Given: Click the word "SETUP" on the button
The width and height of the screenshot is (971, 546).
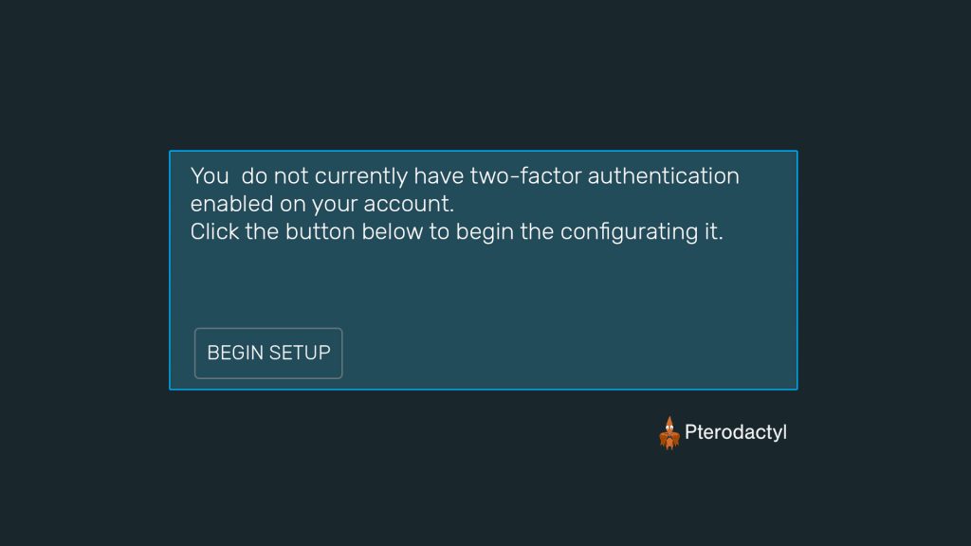Looking at the screenshot, I should [300, 353].
